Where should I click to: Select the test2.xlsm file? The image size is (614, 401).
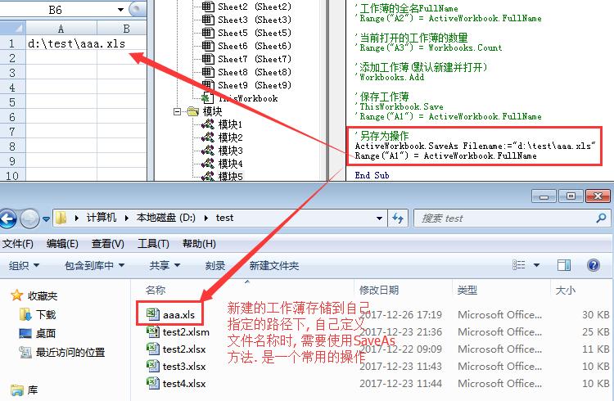[x=186, y=332]
